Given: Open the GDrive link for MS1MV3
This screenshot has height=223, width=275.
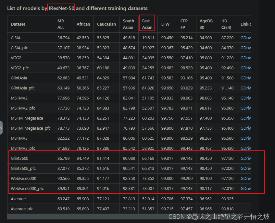Looking at the screenshot, I should tap(246, 138).
